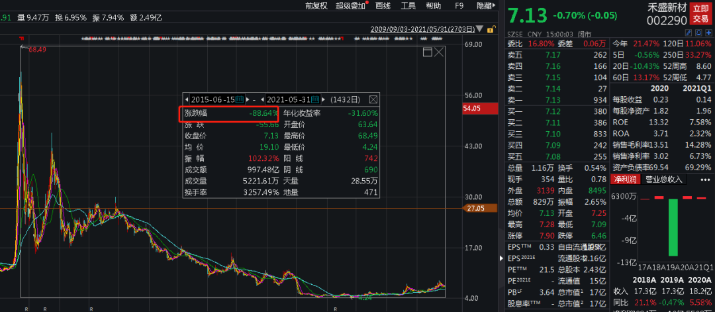Switch to the 营业总收入 tab

click(663, 180)
